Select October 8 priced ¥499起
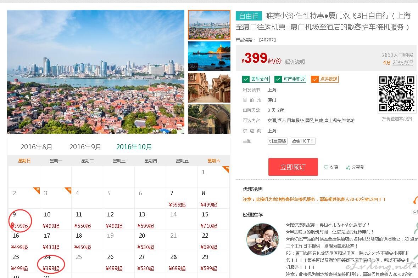Screen dimensions: 418x278 pos(213,198)
